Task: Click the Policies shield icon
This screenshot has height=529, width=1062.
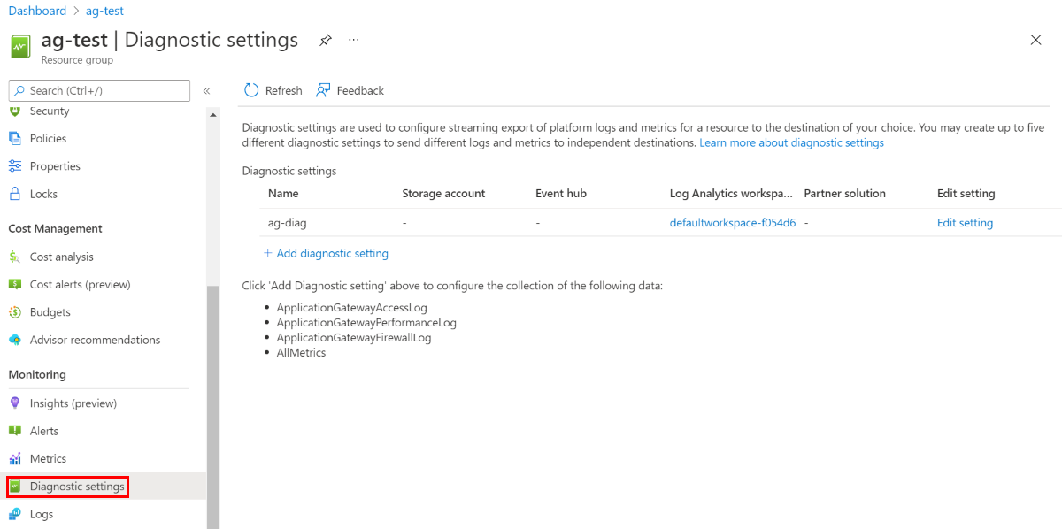Action: point(16,138)
